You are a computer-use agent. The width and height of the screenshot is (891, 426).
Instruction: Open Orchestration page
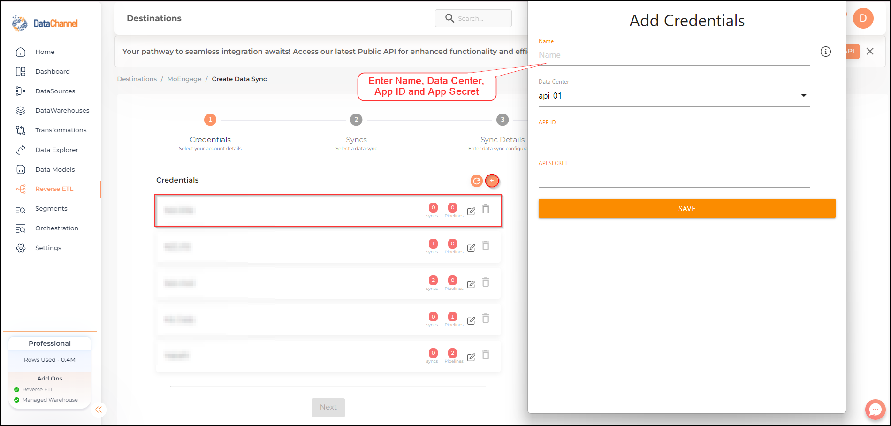pos(57,228)
